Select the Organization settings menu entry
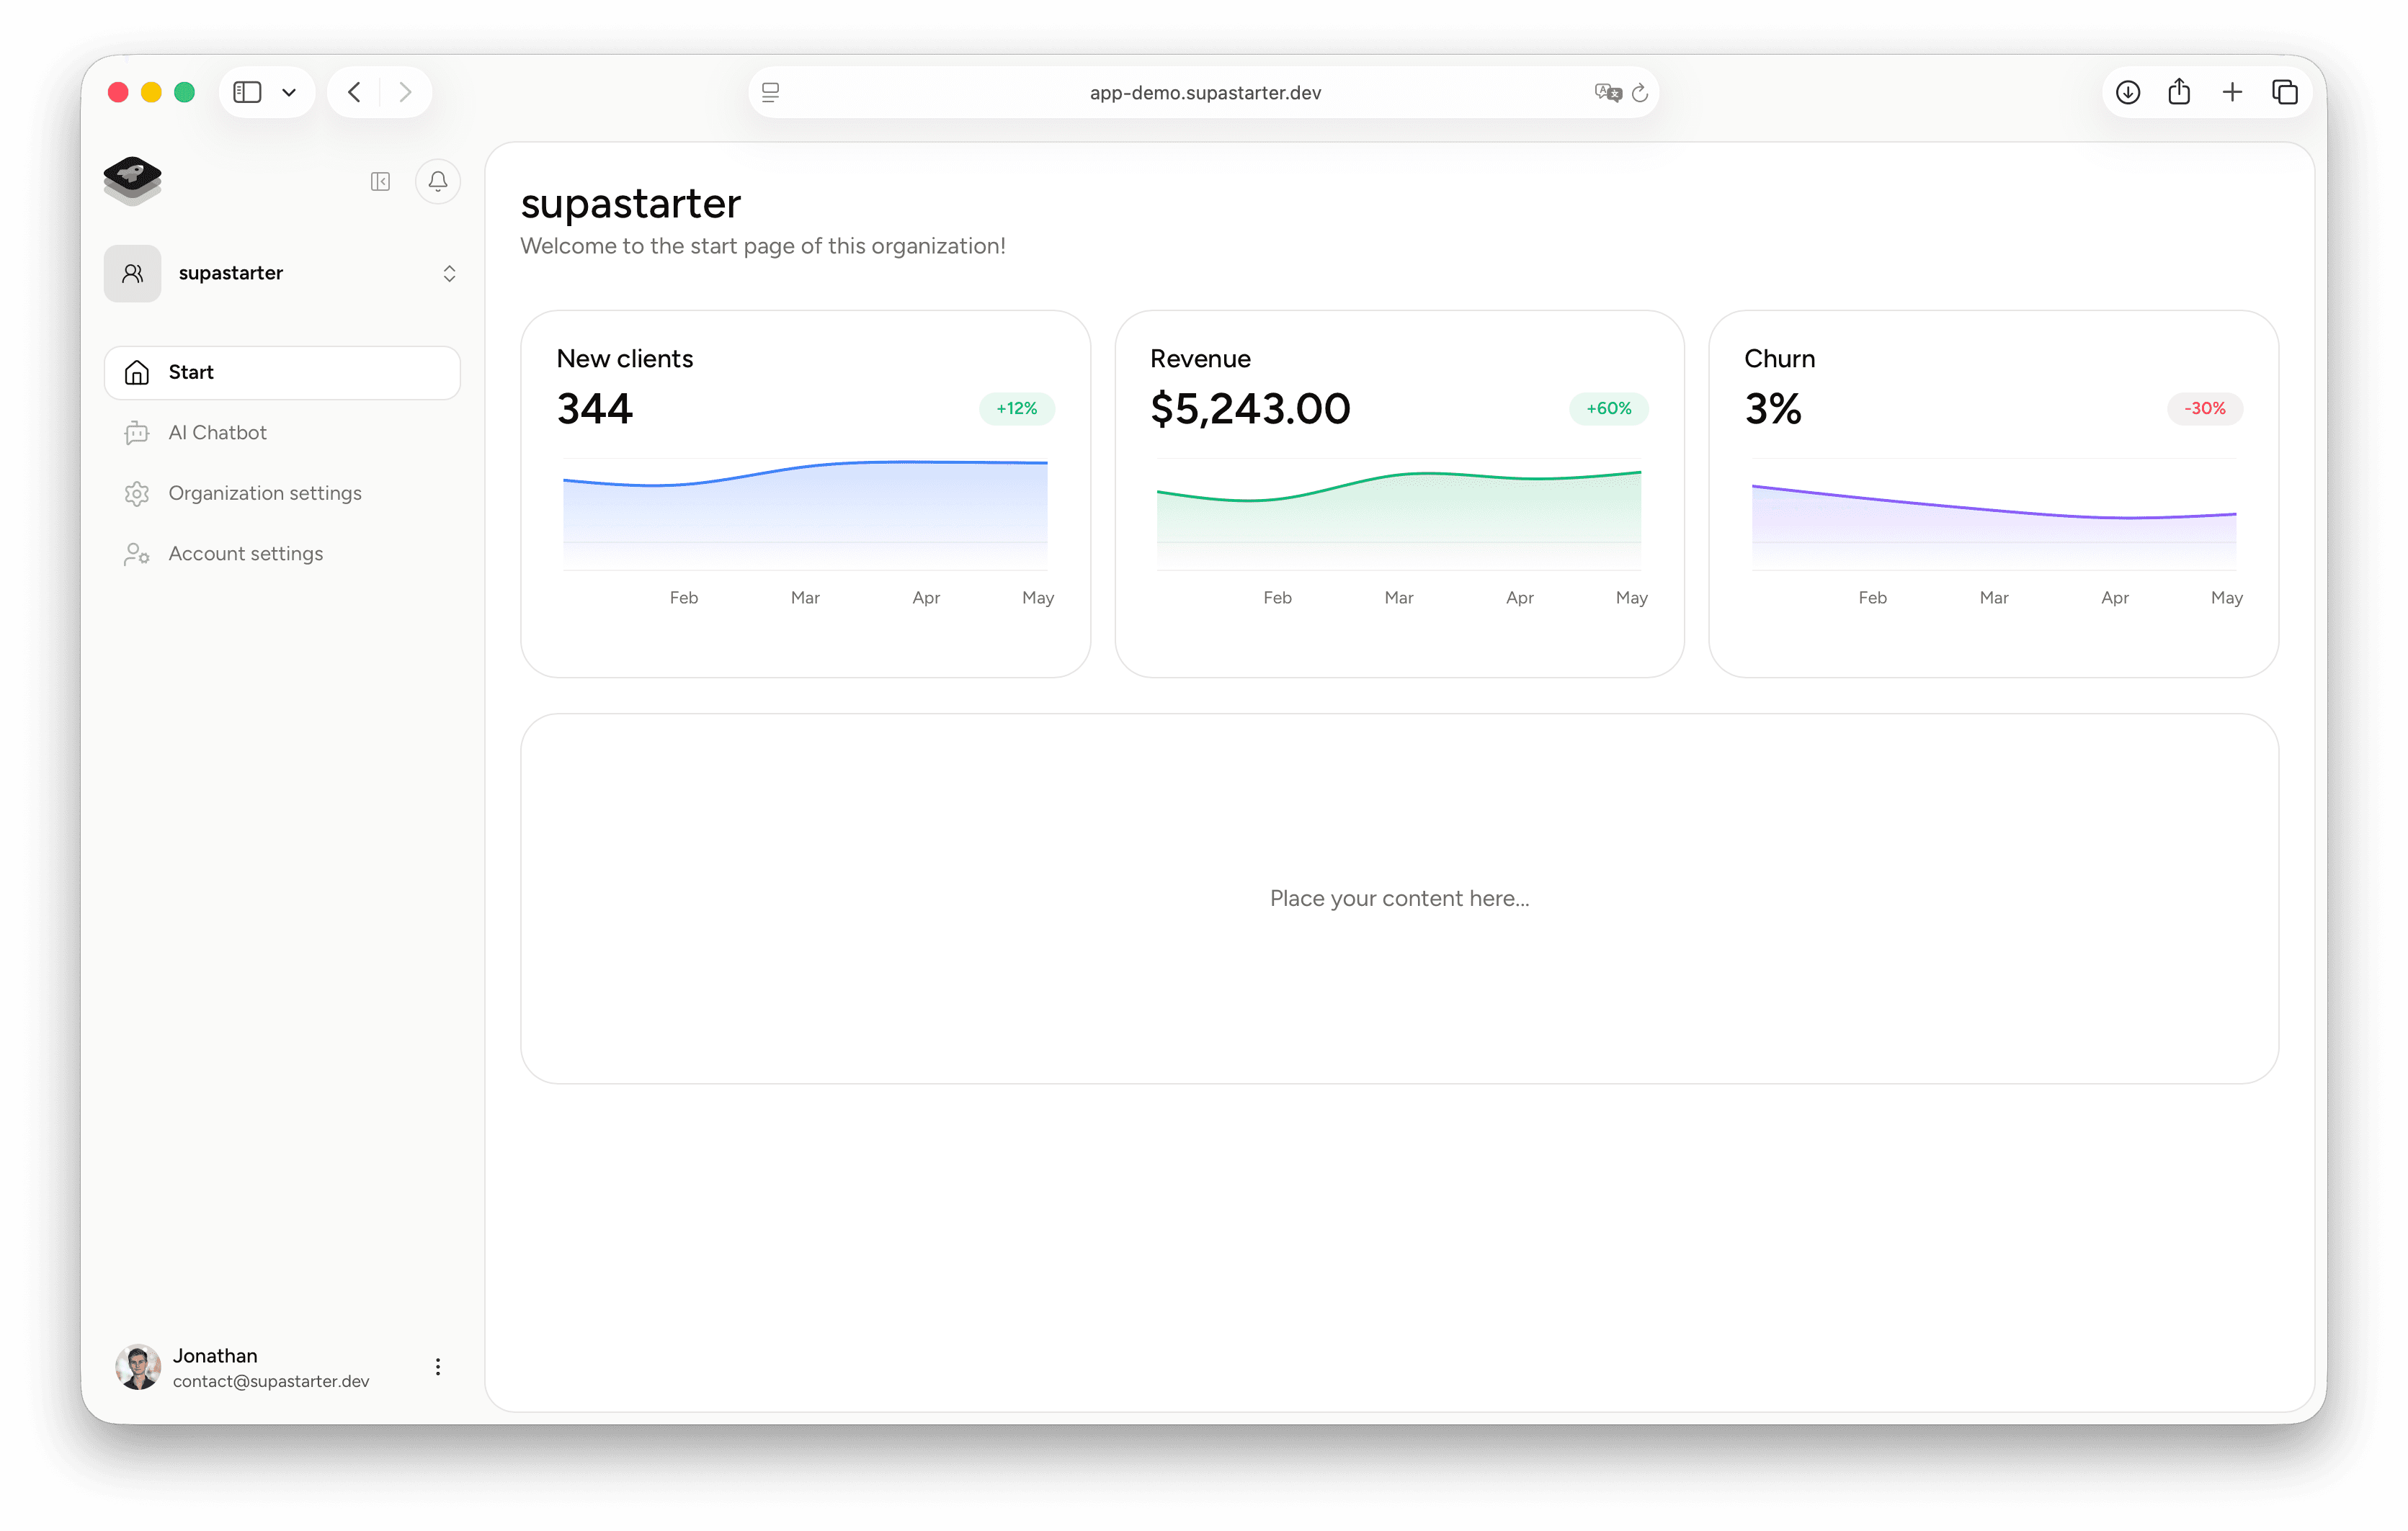This screenshot has width=2408, height=1531. click(x=264, y=493)
